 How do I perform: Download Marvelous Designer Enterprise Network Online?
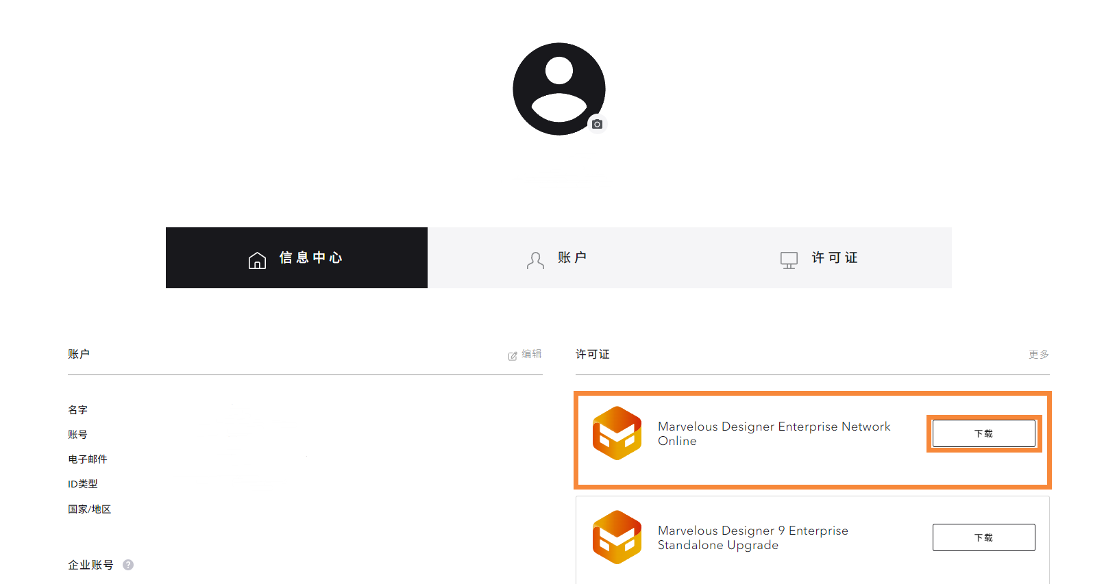(x=983, y=433)
